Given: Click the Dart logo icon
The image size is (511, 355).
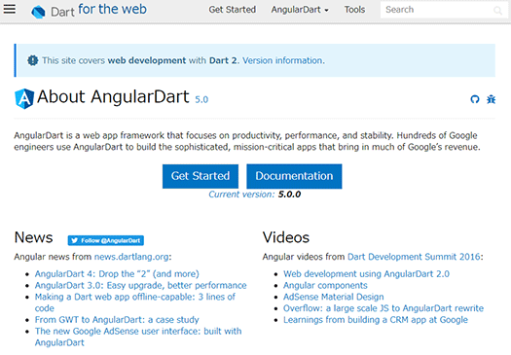Looking at the screenshot, I should pos(38,12).
